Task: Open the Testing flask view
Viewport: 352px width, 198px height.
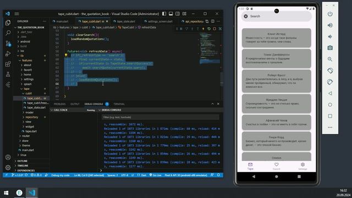Action: [x=8, y=74]
